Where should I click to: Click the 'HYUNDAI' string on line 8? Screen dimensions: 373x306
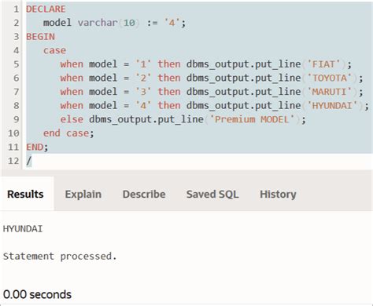tap(332, 106)
